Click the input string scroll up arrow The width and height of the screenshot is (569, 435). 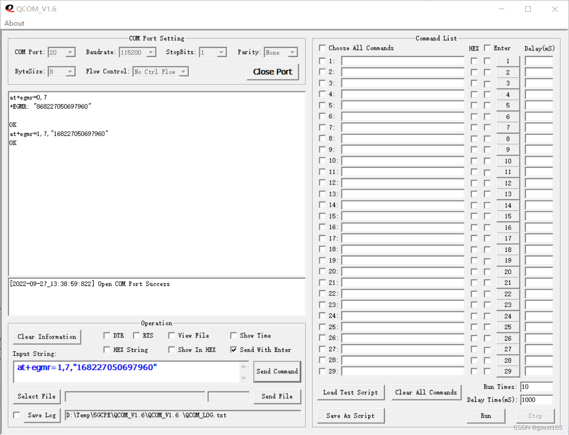coord(244,366)
